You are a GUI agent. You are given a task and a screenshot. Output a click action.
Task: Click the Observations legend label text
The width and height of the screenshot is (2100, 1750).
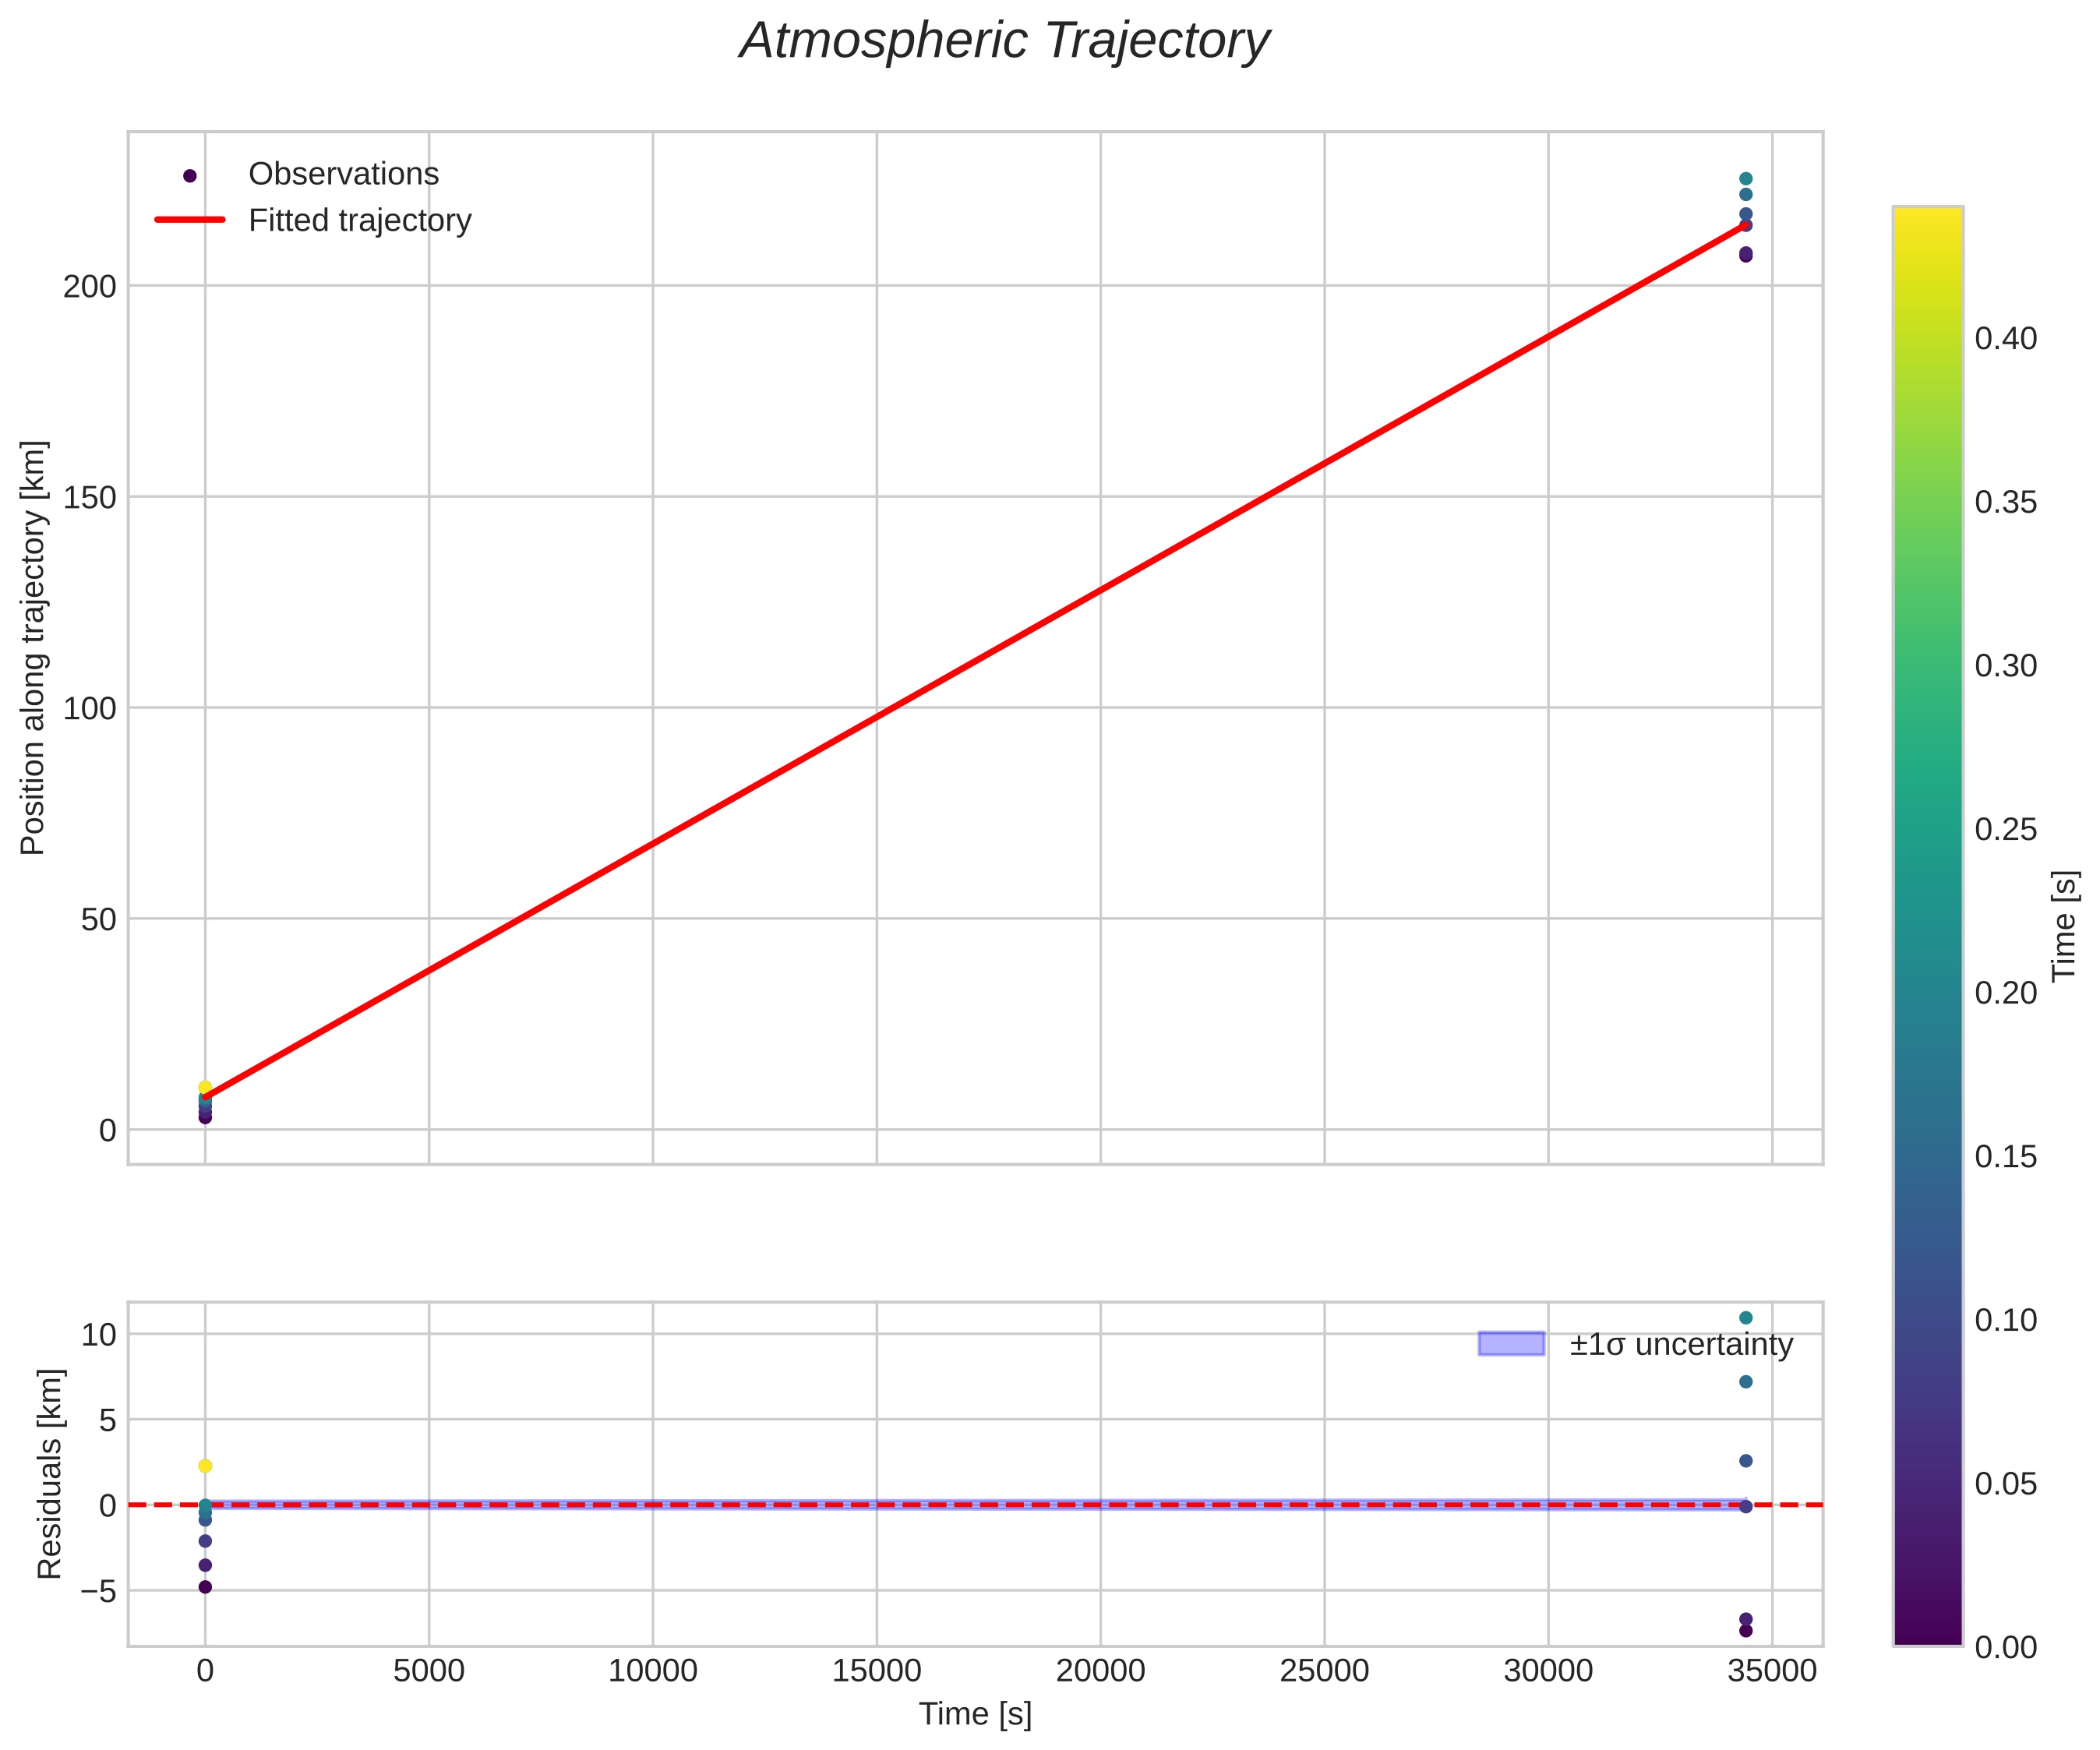pos(343,174)
